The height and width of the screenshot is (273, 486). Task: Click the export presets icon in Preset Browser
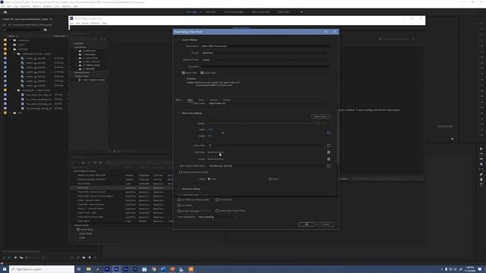pyautogui.click(x=100, y=162)
